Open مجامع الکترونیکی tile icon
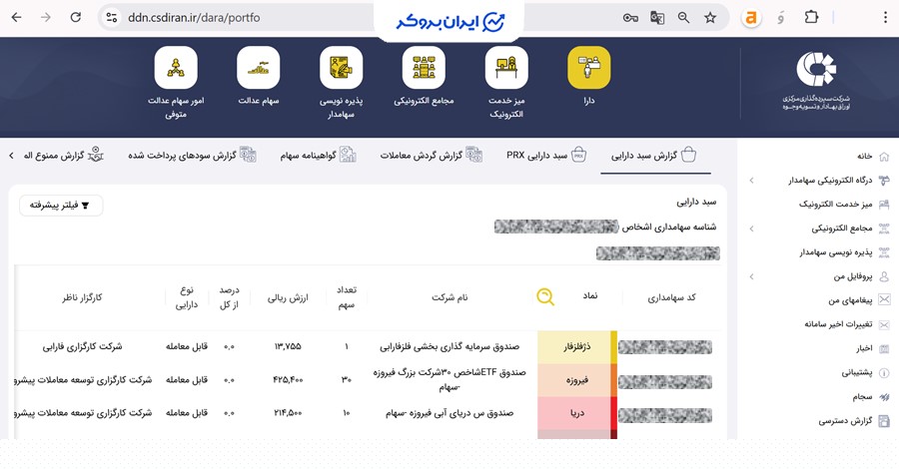 (424, 67)
